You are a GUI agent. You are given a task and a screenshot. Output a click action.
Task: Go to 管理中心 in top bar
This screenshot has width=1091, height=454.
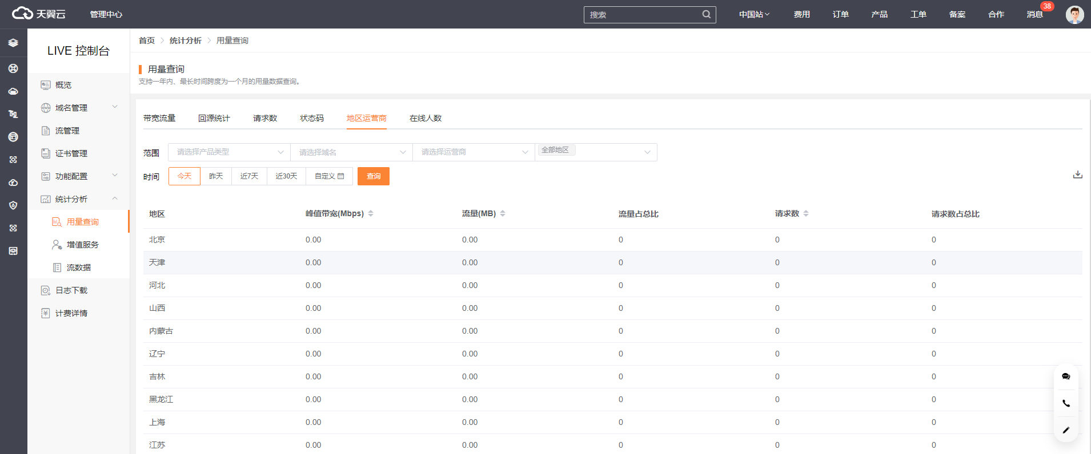[106, 14]
